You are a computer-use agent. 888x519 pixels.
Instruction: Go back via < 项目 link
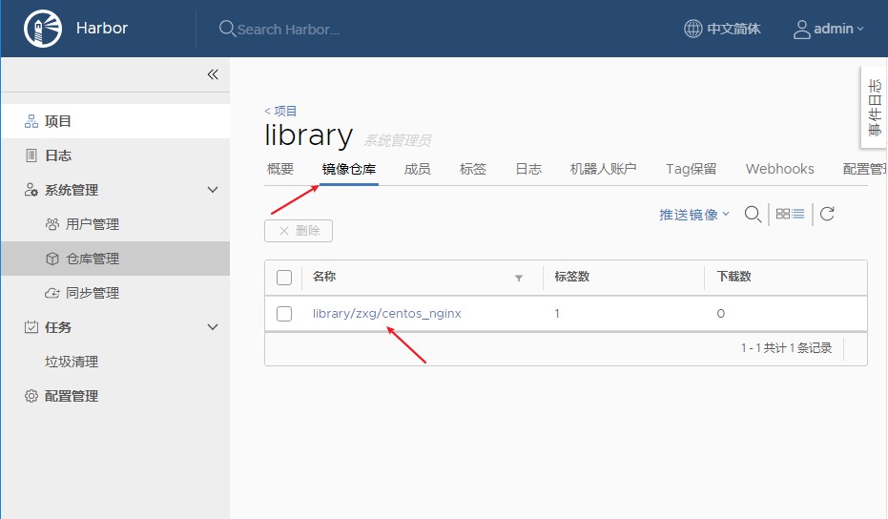pos(280,111)
